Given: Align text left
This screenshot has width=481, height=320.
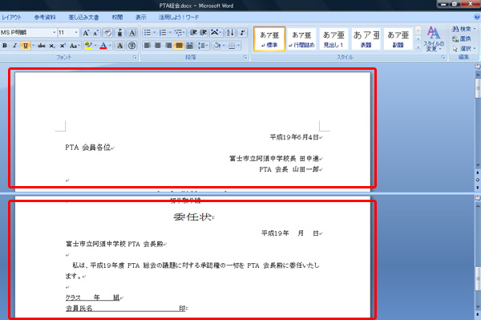Looking at the screenshot, I should pyautogui.click(x=148, y=46).
